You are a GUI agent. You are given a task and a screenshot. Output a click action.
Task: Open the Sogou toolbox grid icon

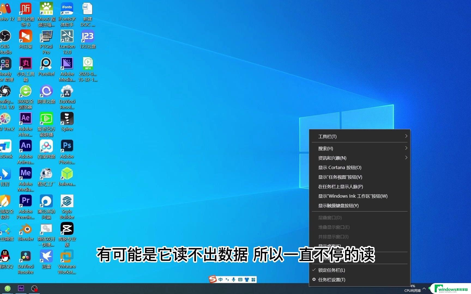click(253, 280)
